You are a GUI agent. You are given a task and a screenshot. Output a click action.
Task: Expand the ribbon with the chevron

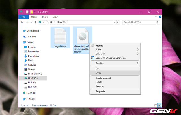tap(156, 17)
